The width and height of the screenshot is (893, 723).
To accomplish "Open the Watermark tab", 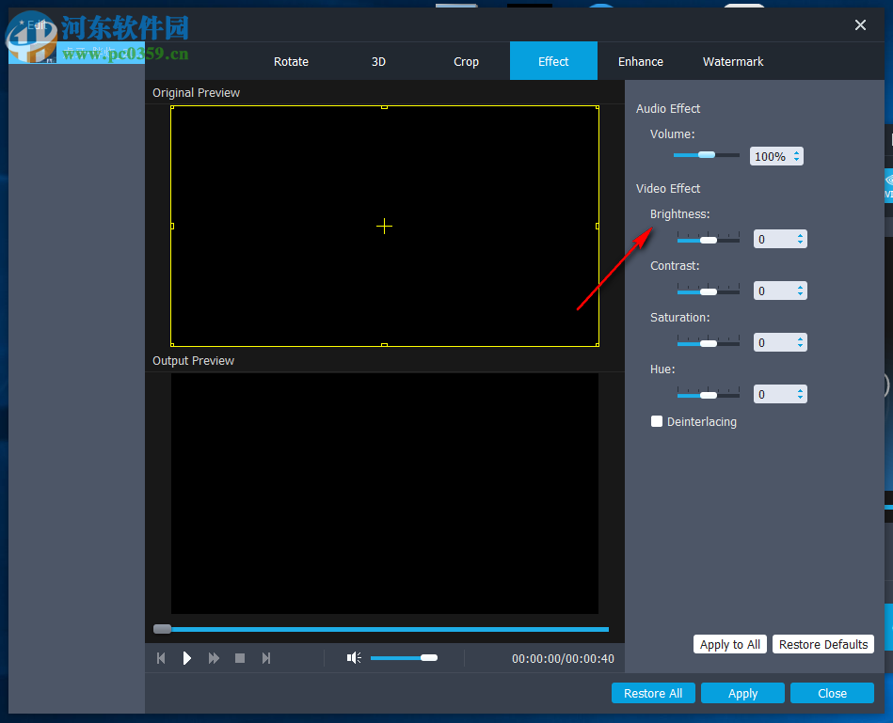I will [733, 61].
